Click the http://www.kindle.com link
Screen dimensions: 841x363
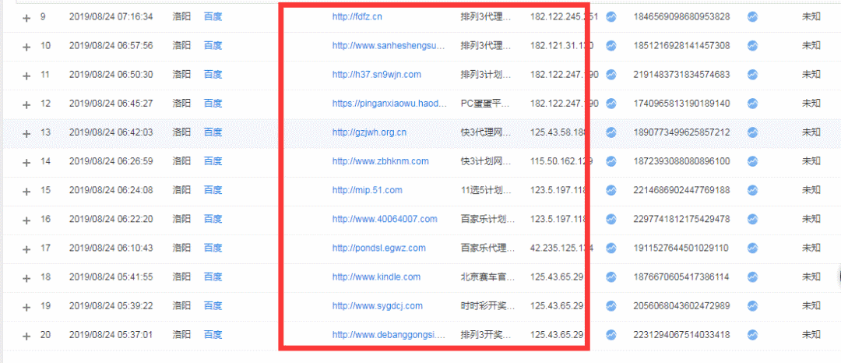[x=376, y=277]
